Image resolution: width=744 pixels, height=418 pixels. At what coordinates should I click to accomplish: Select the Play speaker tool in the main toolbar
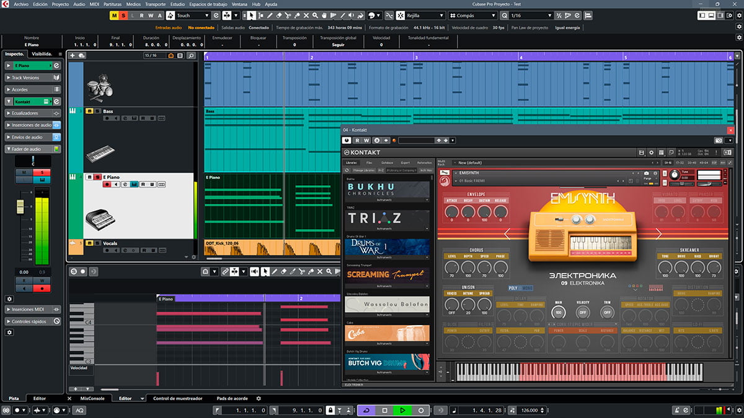[351, 15]
